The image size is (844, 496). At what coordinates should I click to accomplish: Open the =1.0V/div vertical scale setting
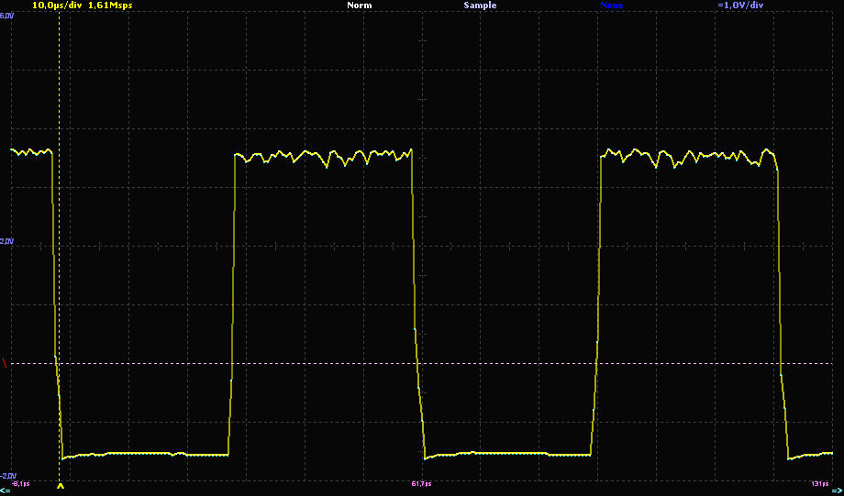tap(740, 6)
